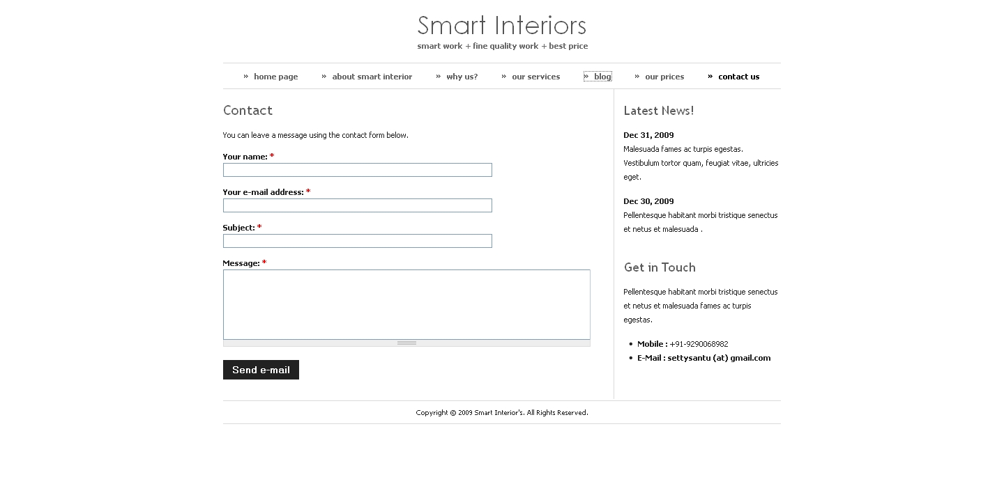Open the why us? navigation link
This screenshot has height=493, width=1004.
point(462,77)
